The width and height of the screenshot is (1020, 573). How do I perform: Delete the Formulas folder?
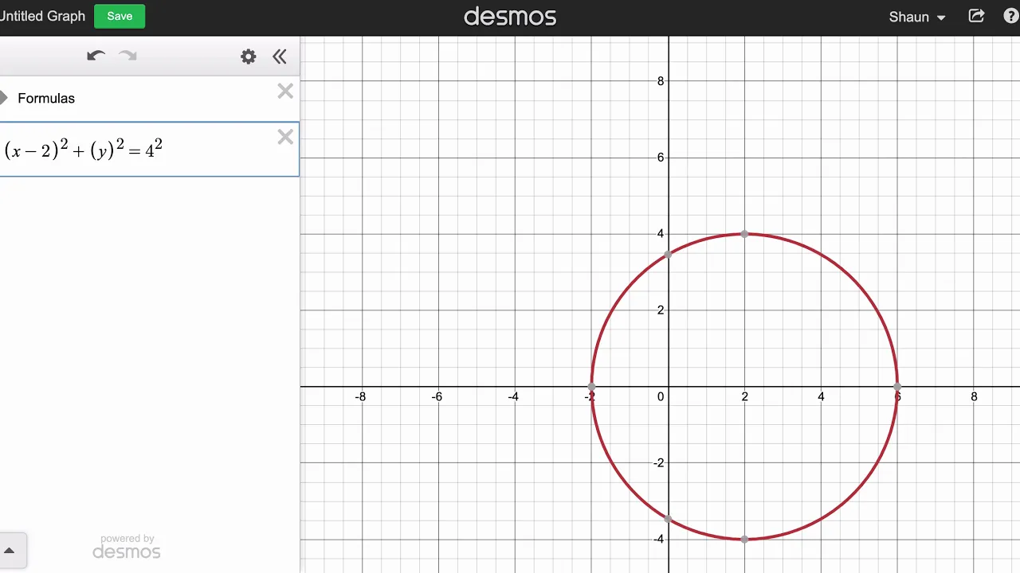tap(285, 92)
